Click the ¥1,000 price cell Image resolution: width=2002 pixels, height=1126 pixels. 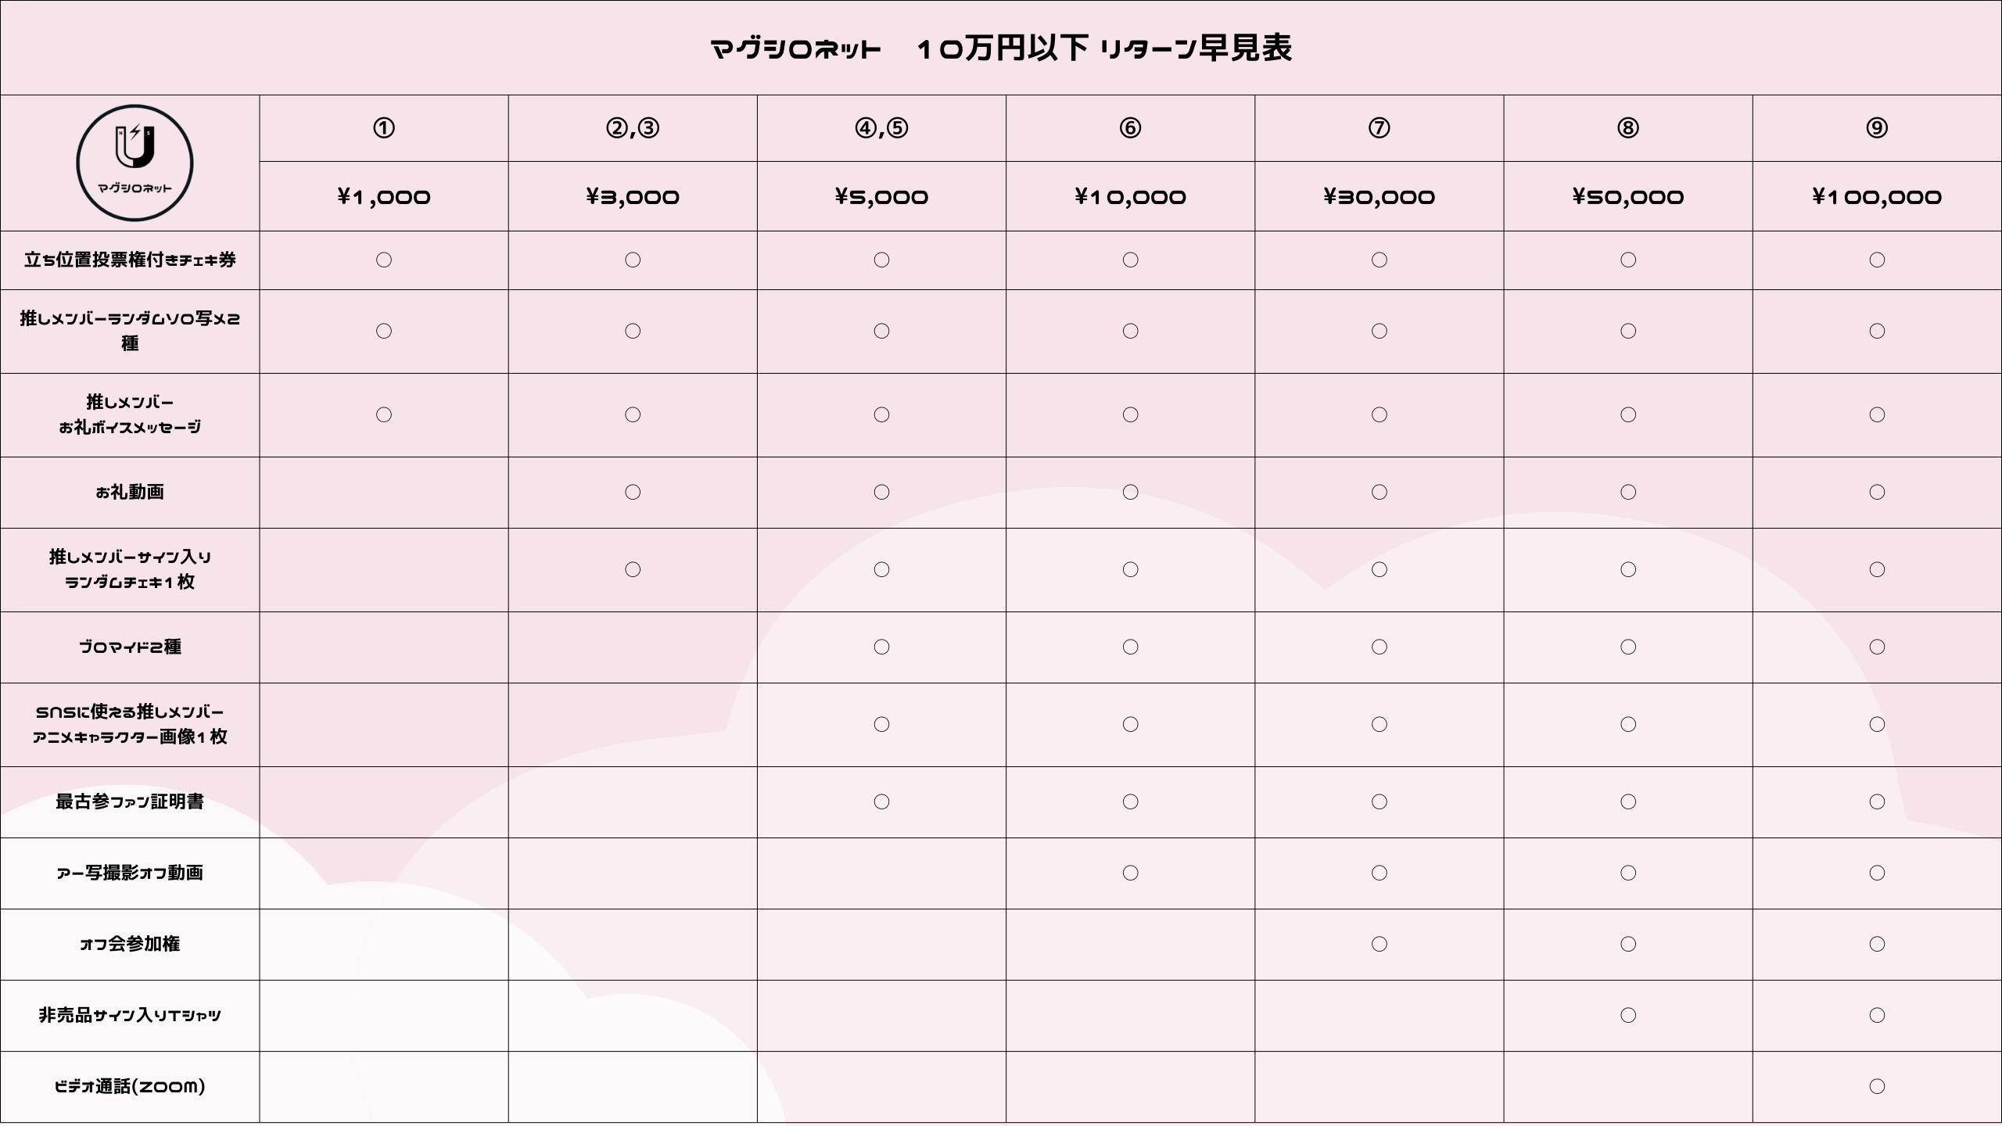[x=383, y=196]
